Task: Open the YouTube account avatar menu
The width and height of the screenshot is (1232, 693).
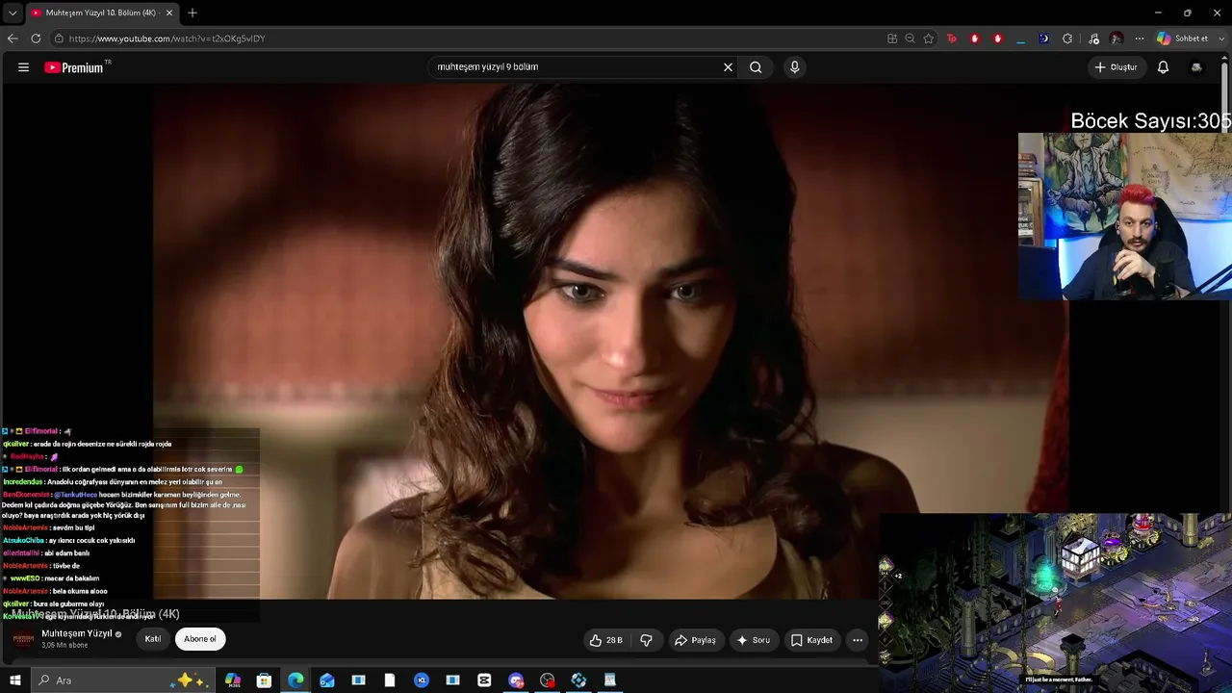Action: 1196,67
